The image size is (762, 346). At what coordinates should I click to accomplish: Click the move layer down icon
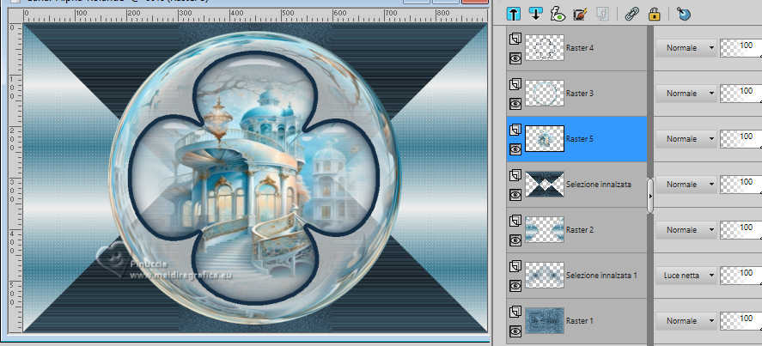coord(535,14)
